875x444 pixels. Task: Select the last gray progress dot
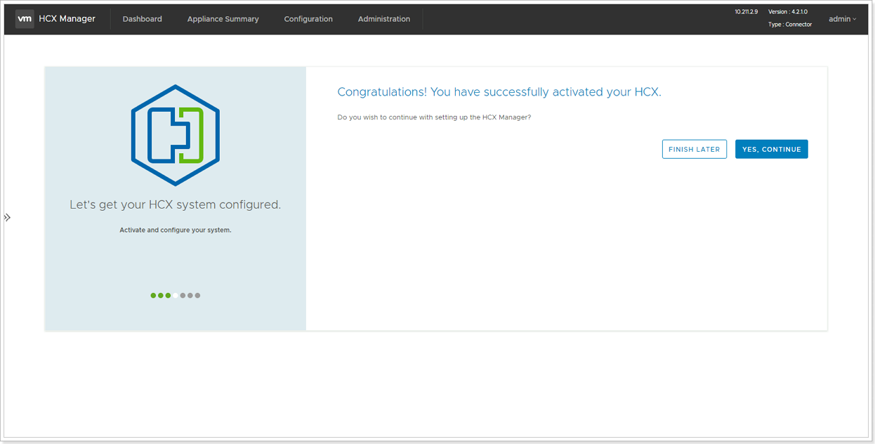pos(198,295)
